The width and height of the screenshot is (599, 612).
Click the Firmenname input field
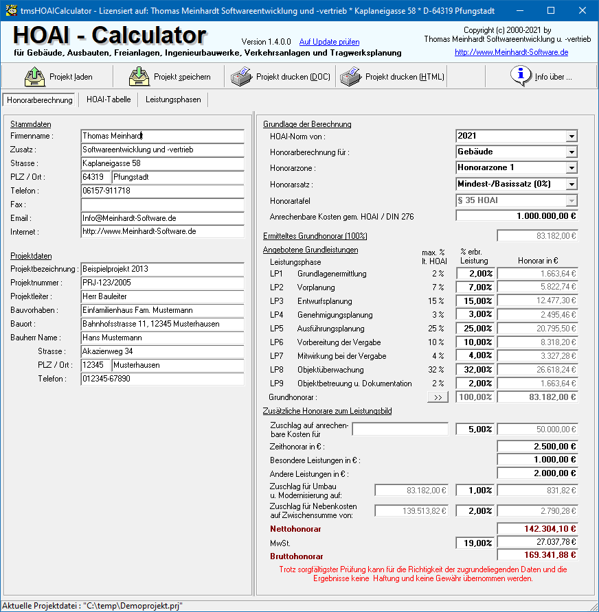coord(162,136)
